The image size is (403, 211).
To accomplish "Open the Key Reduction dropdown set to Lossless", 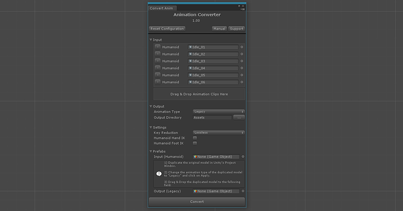I will click(x=218, y=132).
